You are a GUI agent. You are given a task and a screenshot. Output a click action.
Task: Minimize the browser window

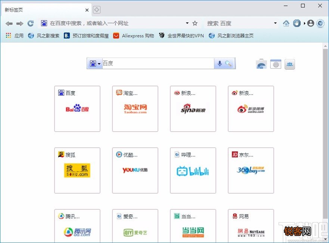286,6
